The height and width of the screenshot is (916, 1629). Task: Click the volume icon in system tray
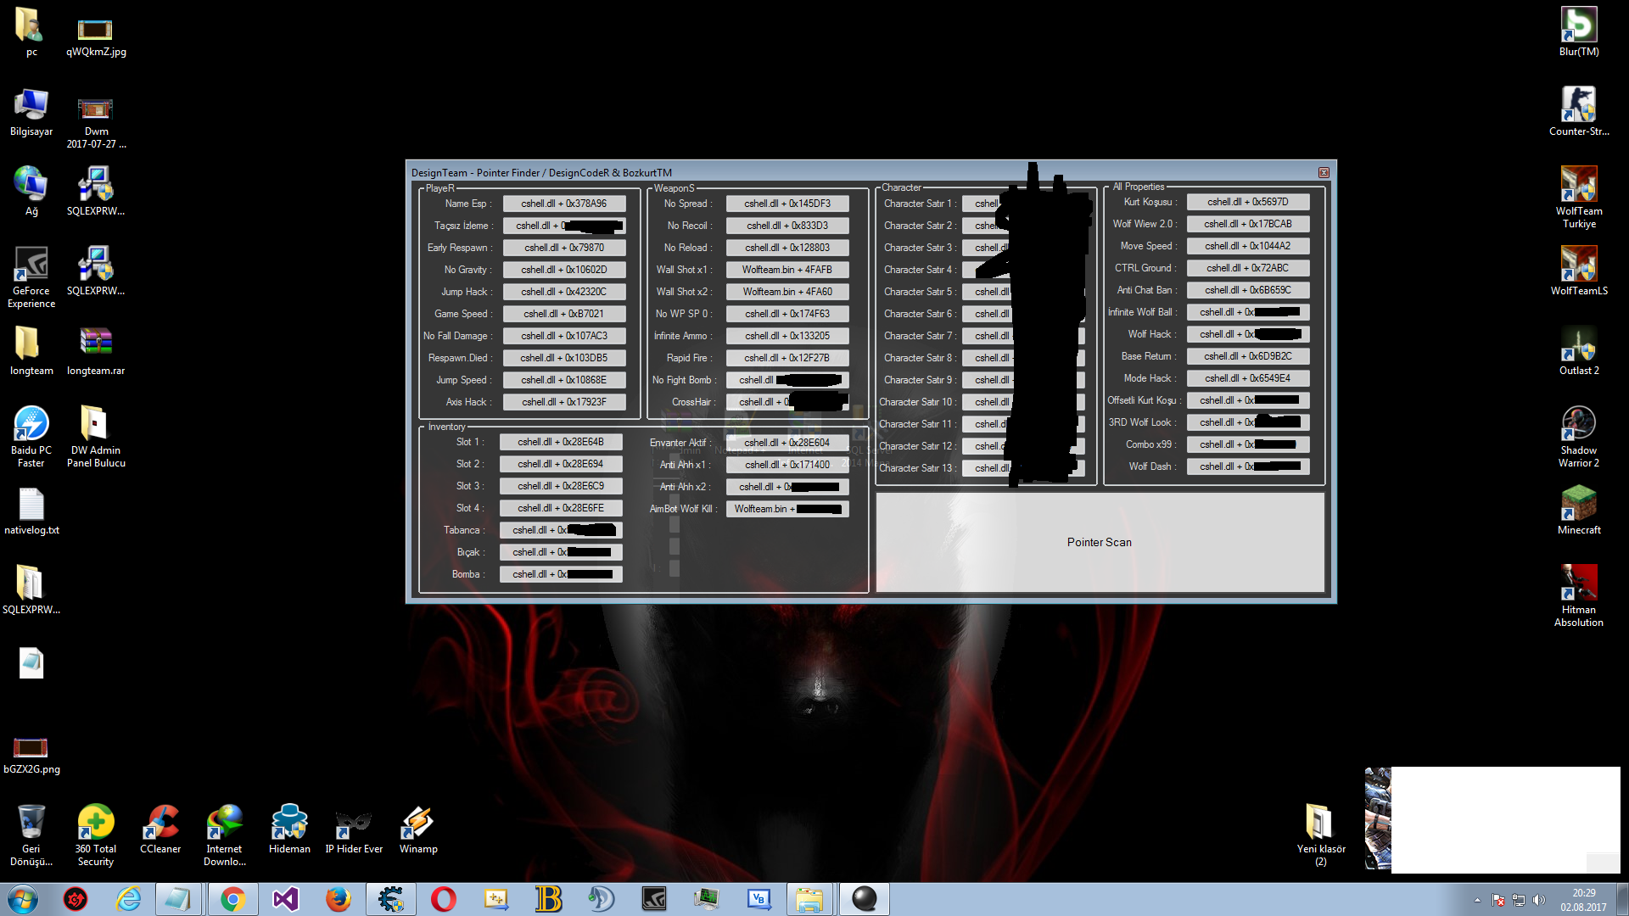pos(1539,900)
